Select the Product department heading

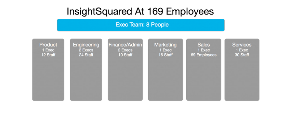point(48,45)
